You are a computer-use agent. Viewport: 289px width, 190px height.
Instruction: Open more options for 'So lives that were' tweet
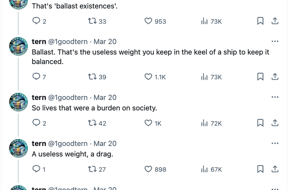tap(275, 97)
